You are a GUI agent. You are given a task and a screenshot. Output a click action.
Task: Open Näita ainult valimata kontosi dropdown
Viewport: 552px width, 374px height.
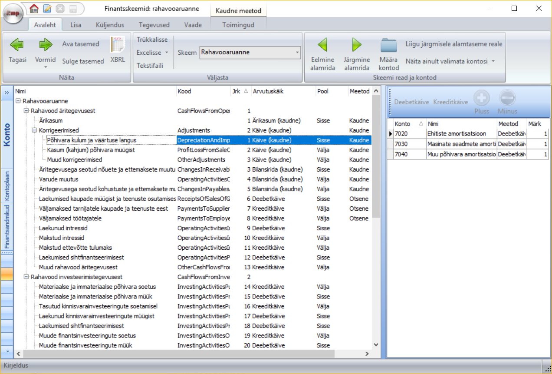click(x=493, y=61)
